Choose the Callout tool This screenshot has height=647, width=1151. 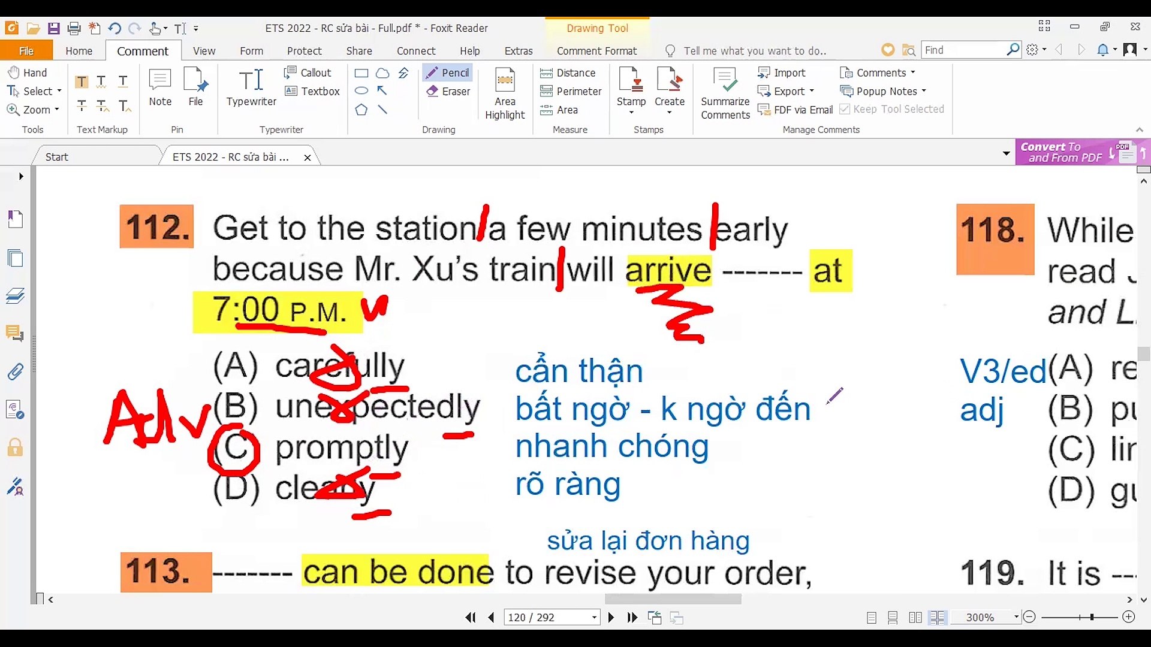point(308,72)
